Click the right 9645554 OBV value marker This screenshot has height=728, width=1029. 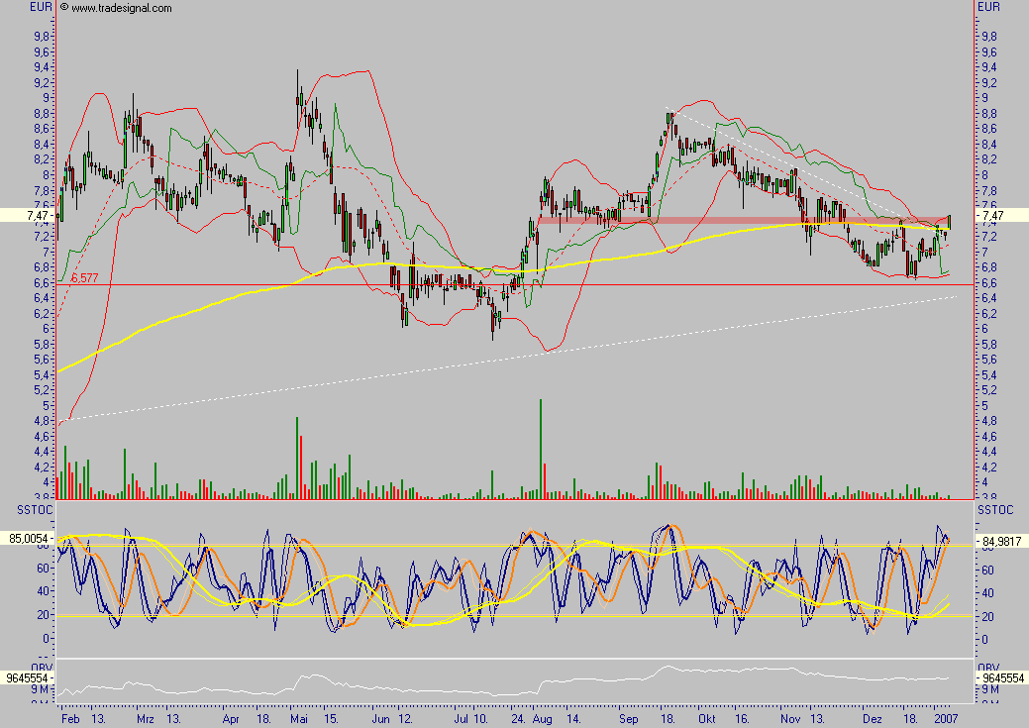point(998,679)
